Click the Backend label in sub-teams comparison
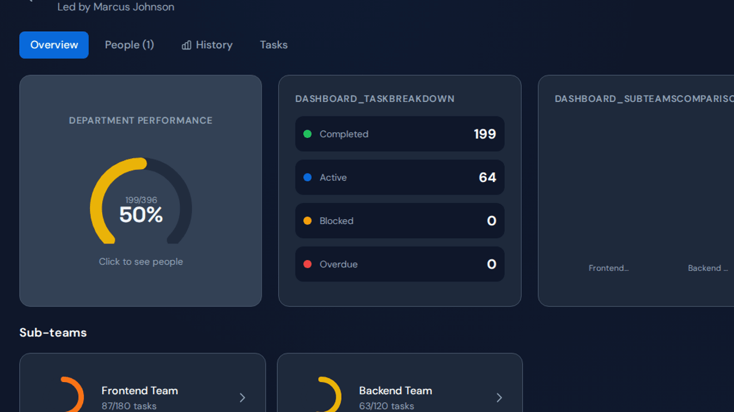Image resolution: width=734 pixels, height=412 pixels. (708, 268)
